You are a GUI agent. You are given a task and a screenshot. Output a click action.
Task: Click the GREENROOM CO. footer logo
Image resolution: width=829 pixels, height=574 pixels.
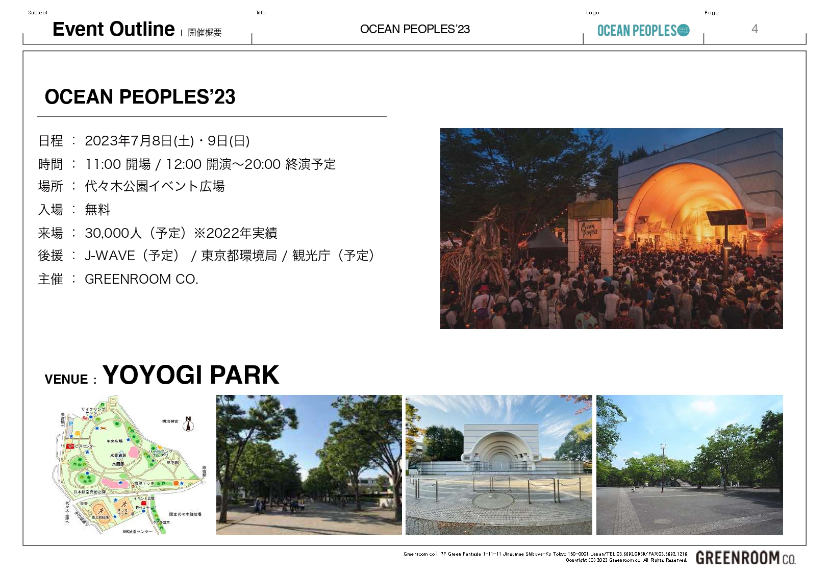click(x=745, y=558)
